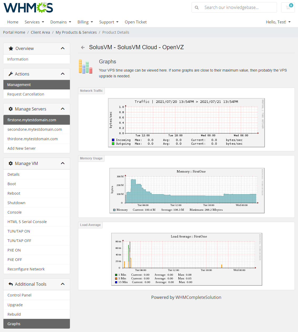
Task: Open HTML 5 Serial Console
Action: [37, 222]
